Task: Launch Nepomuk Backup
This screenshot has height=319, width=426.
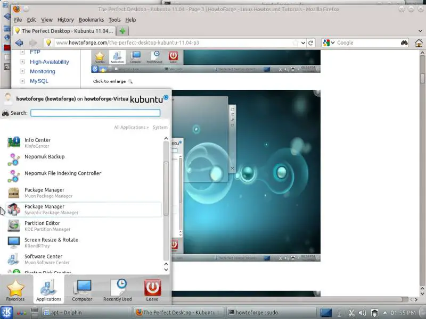Action: pos(84,159)
